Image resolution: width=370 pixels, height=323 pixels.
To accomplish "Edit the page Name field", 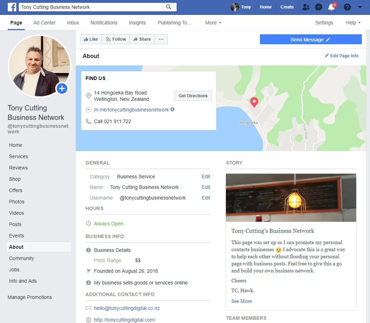I will [x=206, y=187].
